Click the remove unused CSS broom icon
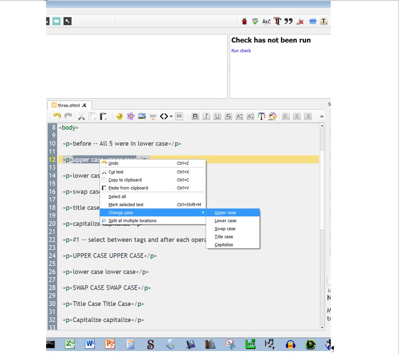Viewport: 399px width, 355px height. tap(300, 21)
